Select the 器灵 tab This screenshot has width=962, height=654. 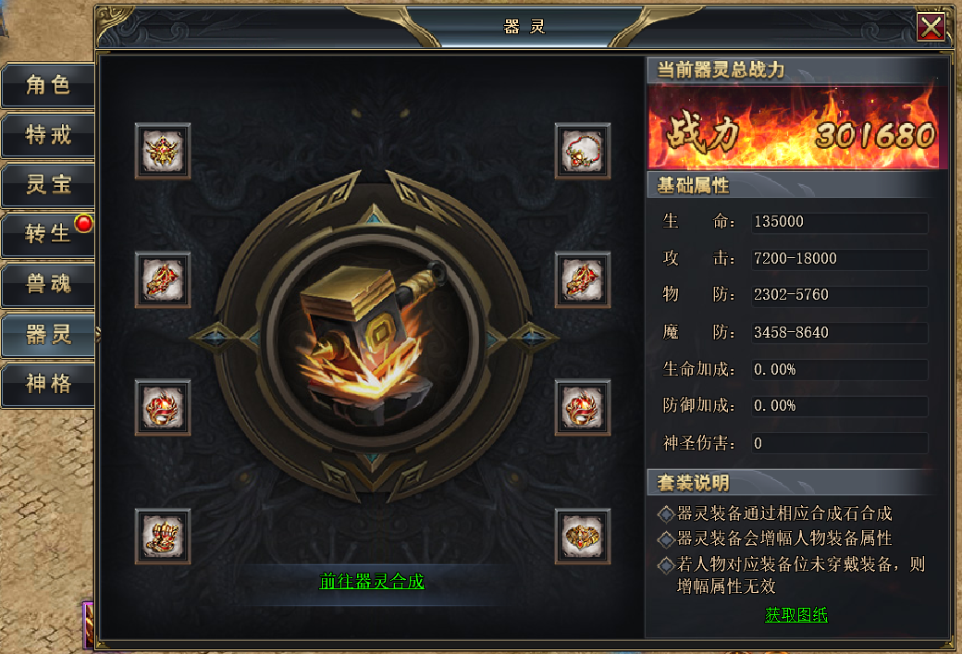click(48, 334)
